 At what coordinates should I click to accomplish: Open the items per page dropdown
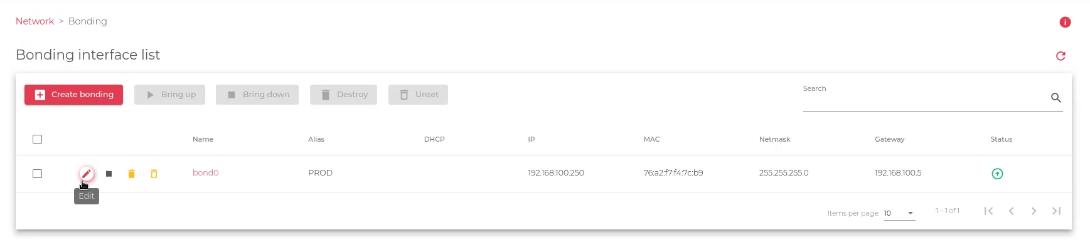[899, 213]
